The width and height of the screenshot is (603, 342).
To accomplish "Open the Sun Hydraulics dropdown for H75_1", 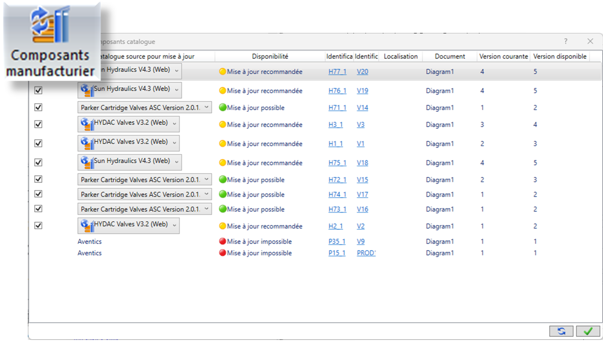I will 176,163.
